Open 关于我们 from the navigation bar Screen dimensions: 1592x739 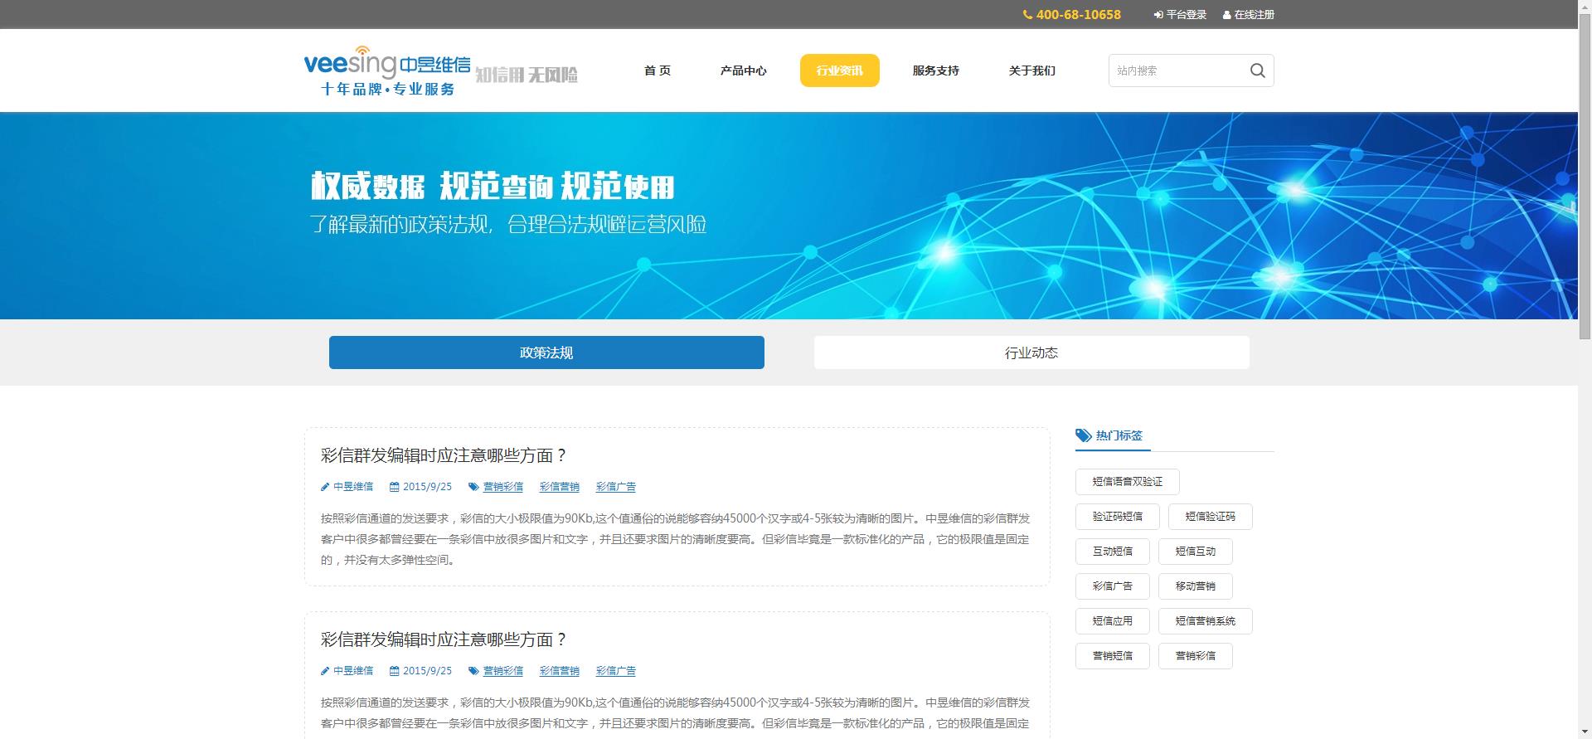point(1031,70)
